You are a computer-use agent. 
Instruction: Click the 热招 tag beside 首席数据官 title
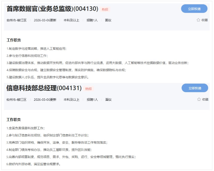105,10
